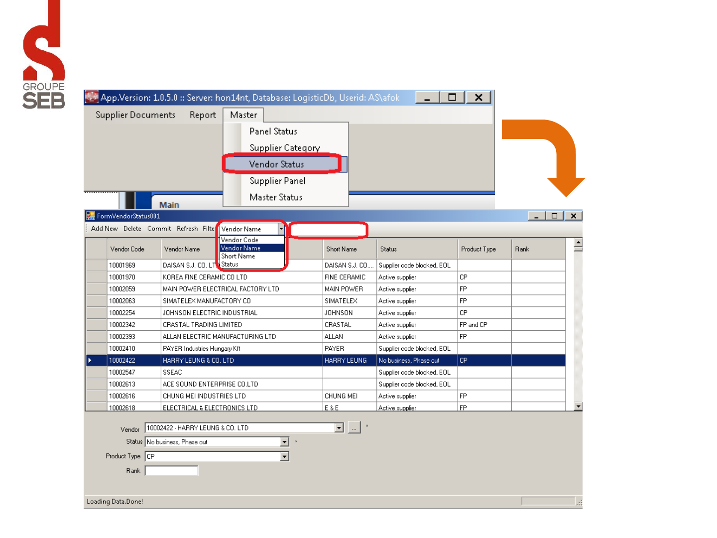Open the Supplier Documents menu
This screenshot has width=717, height=538.
point(135,115)
